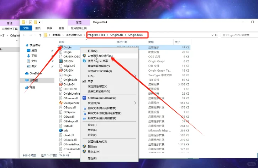Navigate to 本地磁盘 (C:) in address bar
The image size is (258, 168).
click(74, 35)
